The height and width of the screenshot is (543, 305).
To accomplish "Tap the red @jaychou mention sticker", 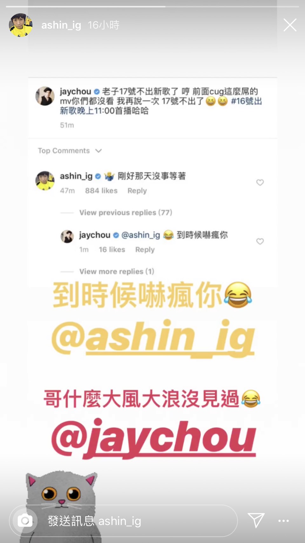I will [x=153, y=438].
